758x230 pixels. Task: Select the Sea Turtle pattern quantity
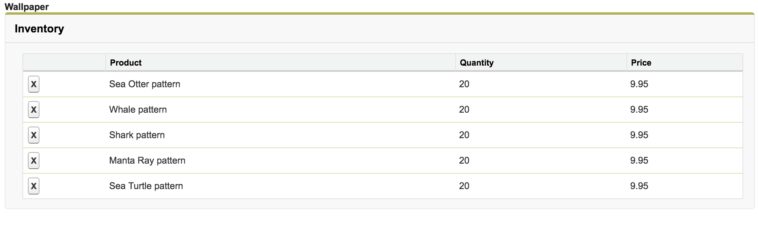pyautogui.click(x=464, y=186)
